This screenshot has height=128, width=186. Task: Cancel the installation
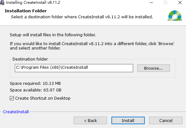click(166, 120)
